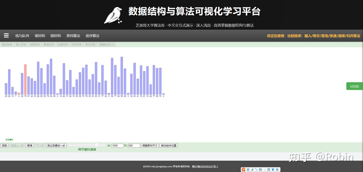Click the 随机数组 button to regenerate array

click(x=7, y=44)
